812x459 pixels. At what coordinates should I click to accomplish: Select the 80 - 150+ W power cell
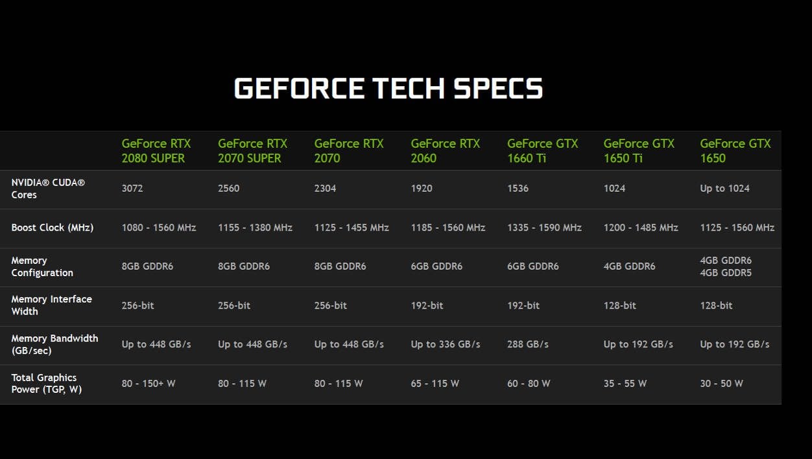click(x=149, y=383)
